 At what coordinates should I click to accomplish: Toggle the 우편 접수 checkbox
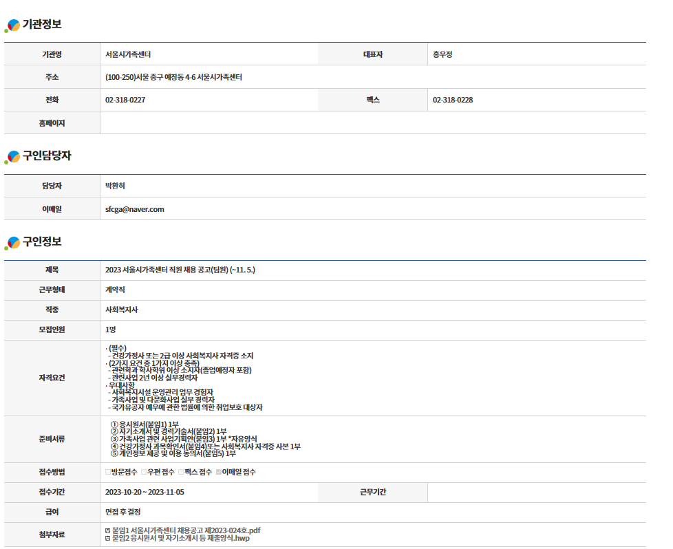pyautogui.click(x=144, y=472)
